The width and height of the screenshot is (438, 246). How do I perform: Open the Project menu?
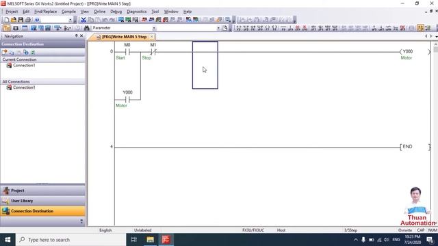coord(12,12)
